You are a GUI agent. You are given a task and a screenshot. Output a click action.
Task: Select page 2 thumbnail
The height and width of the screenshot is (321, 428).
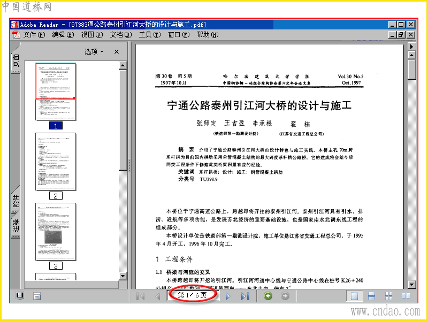point(56,162)
